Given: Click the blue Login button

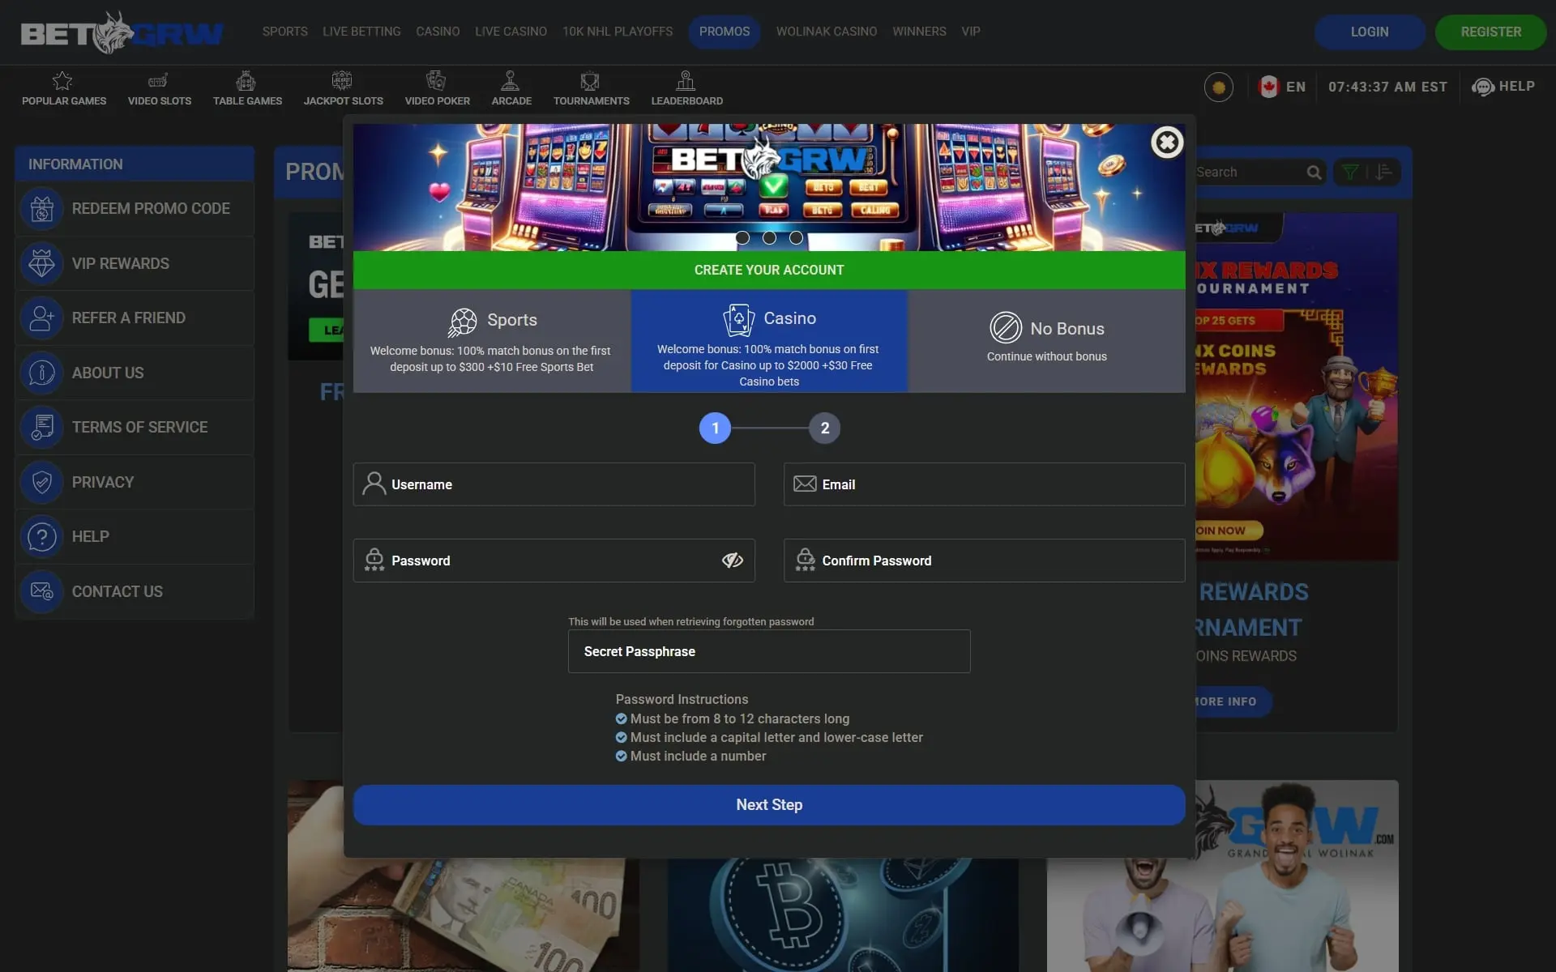Looking at the screenshot, I should click(x=1369, y=32).
